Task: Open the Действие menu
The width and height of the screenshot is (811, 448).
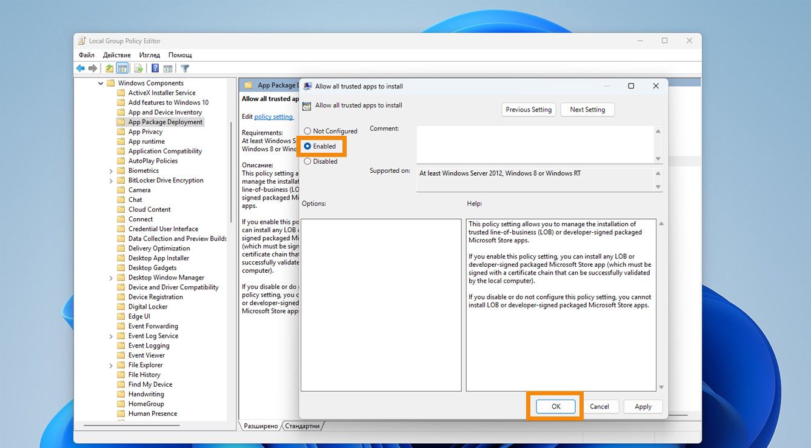Action: pyautogui.click(x=117, y=55)
